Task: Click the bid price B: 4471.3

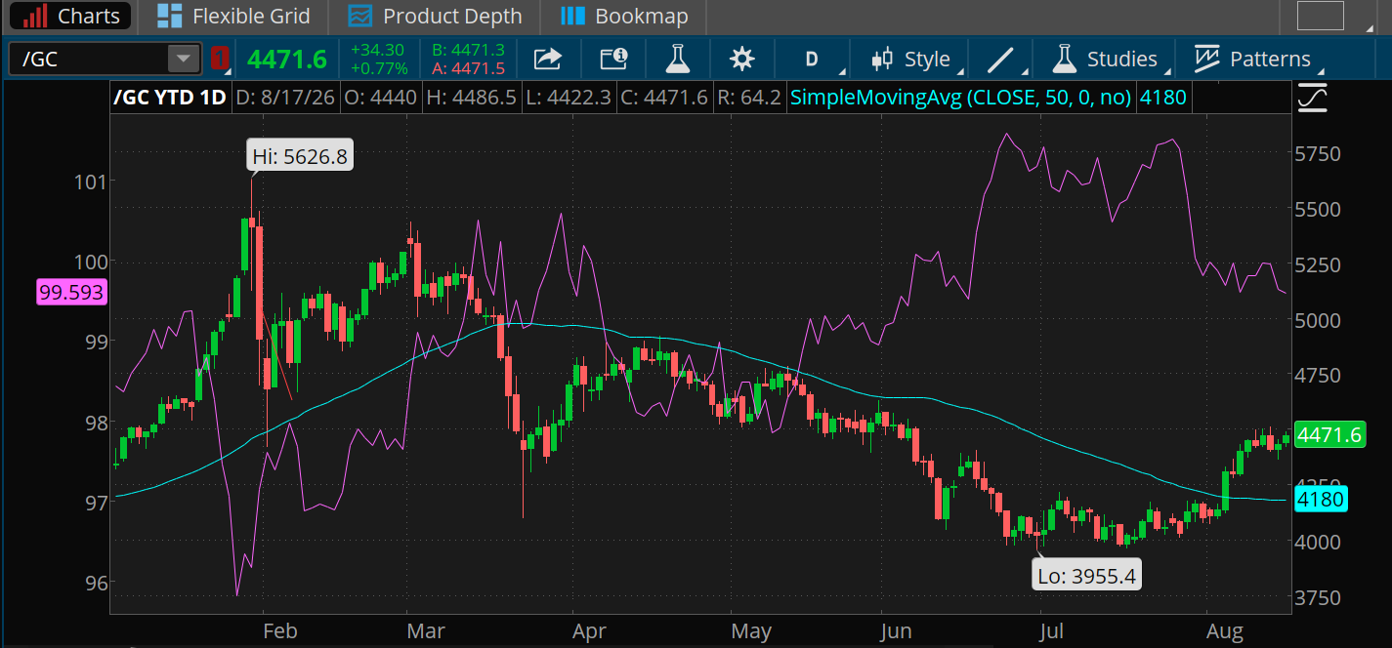Action: tap(468, 50)
